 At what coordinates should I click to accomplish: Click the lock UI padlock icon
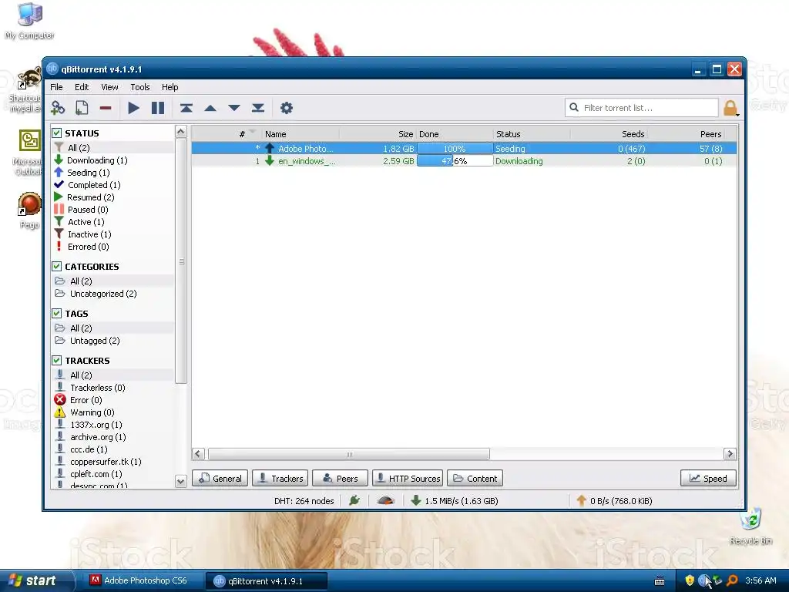tap(730, 108)
